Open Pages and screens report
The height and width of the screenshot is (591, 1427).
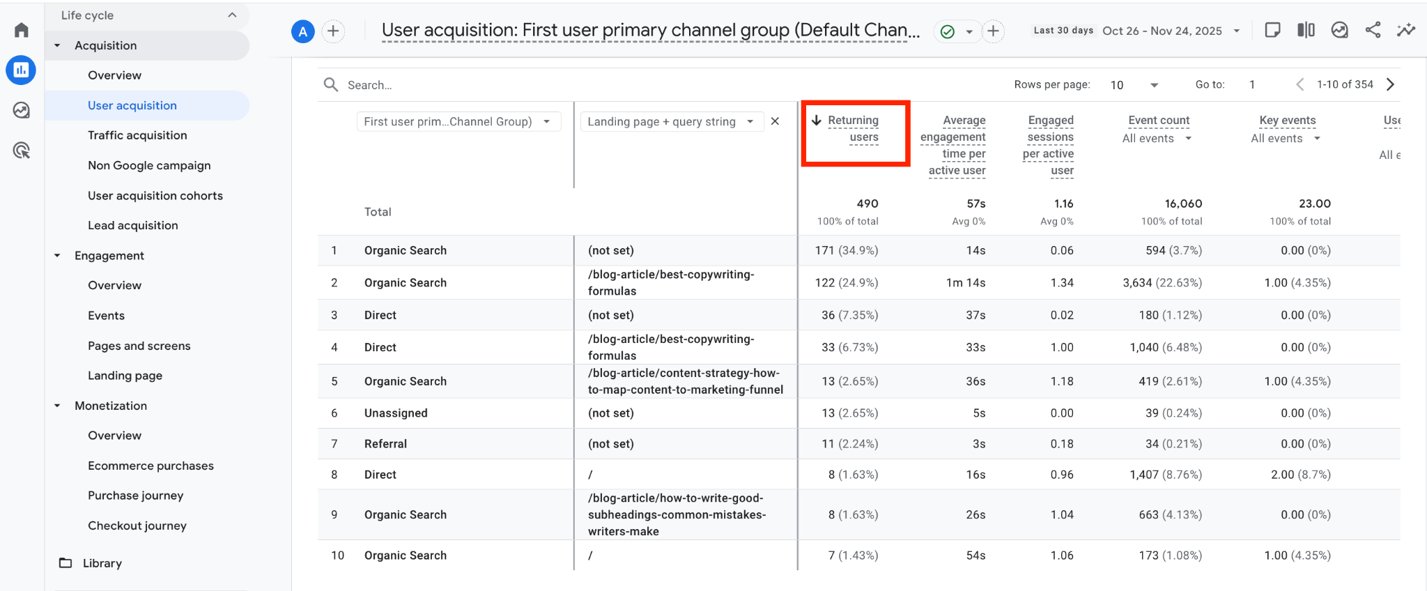pyautogui.click(x=139, y=346)
